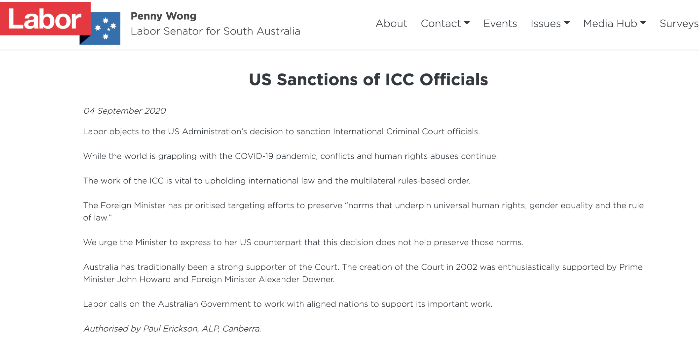This screenshot has height=344, width=699.
Task: Click the paragraph about the Foreign Minister's priorities
Action: click(x=363, y=211)
